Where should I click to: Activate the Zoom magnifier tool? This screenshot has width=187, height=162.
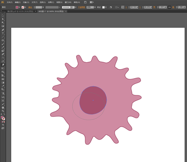pyautogui.click(x=3, y=111)
